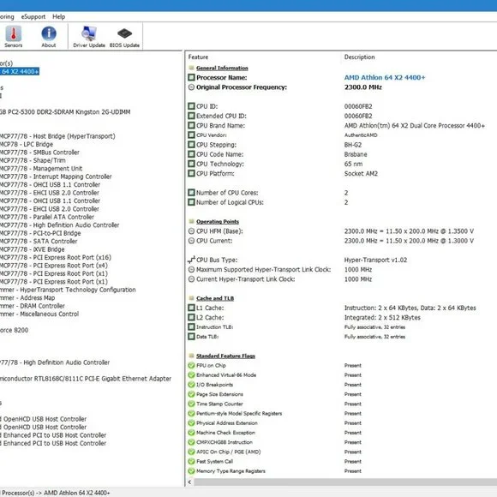
Task: Click the 65 nm technology value
Action: tap(353, 164)
